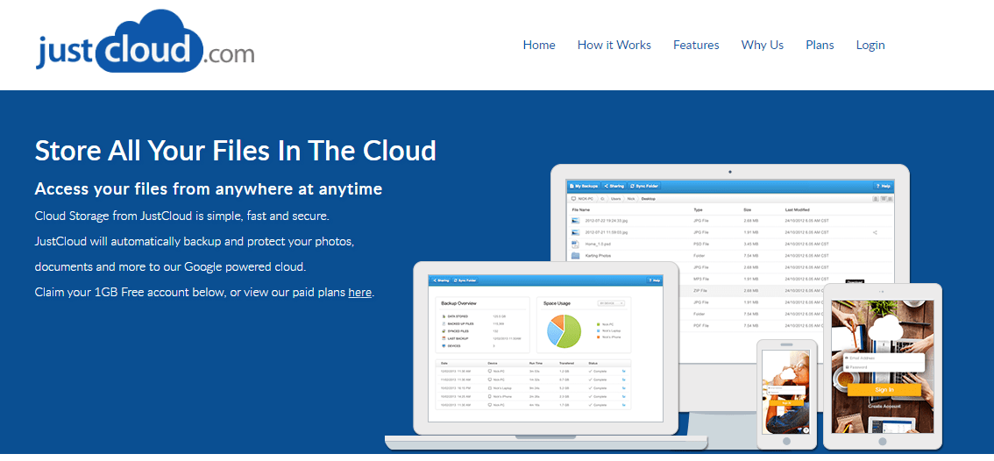
Task: Click My Backups button on monitor screen
Action: tap(583, 186)
